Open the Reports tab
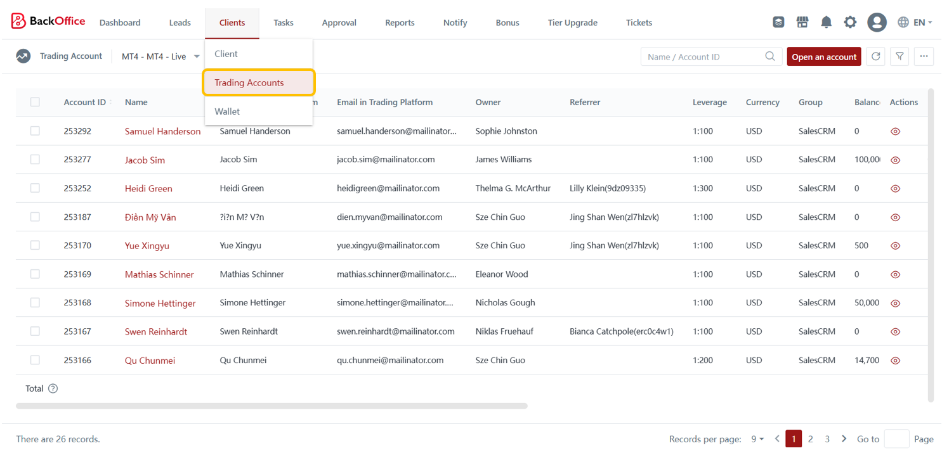This screenshot has height=455, width=942. click(400, 23)
